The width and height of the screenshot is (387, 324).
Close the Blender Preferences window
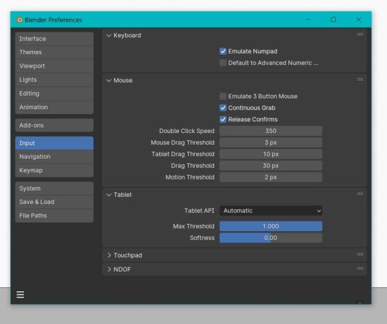(x=359, y=19)
